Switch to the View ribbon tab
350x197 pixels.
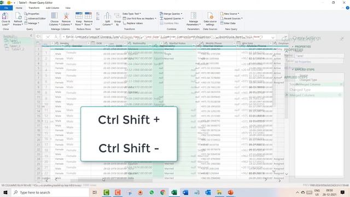(x=68, y=8)
